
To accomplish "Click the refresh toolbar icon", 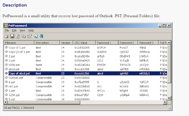I will tap(18, 36).
